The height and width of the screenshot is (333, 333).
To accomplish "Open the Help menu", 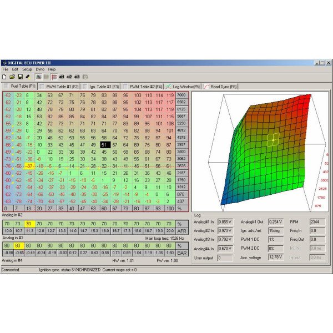I will tap(52, 69).
